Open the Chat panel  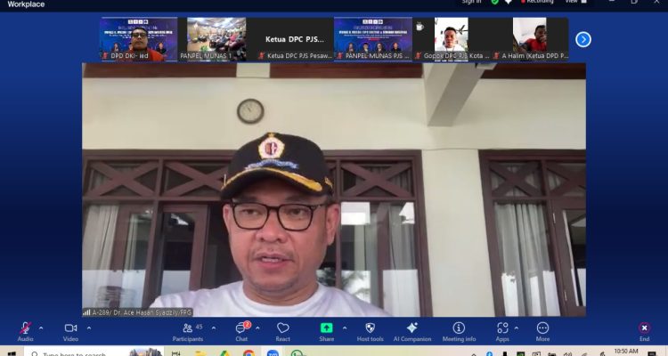[240, 329]
